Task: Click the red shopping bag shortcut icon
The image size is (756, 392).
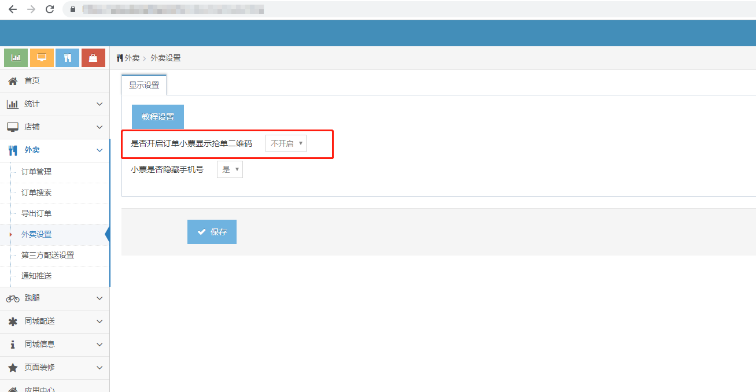Action: tap(93, 58)
